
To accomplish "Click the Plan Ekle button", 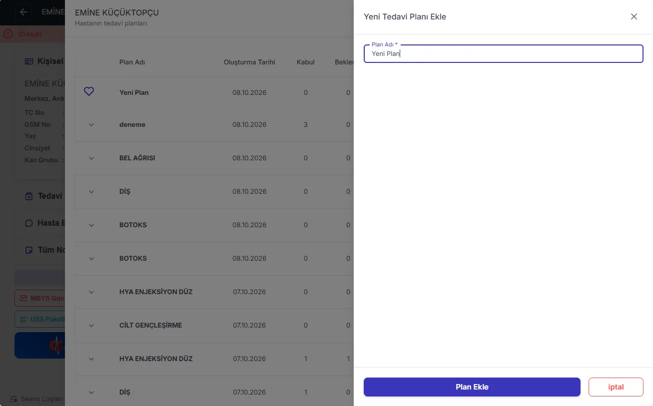I will [x=472, y=387].
